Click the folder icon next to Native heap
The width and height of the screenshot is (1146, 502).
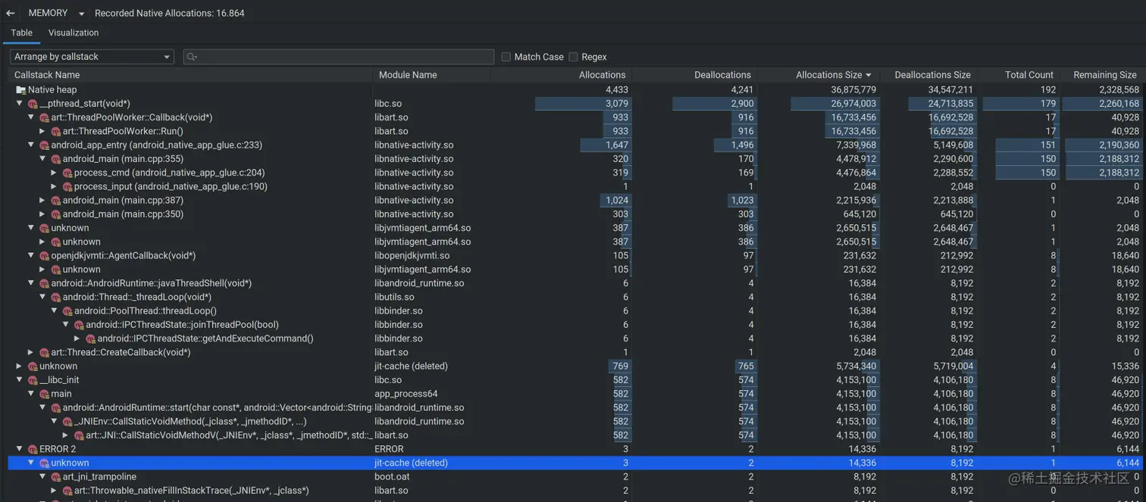pyautogui.click(x=20, y=89)
